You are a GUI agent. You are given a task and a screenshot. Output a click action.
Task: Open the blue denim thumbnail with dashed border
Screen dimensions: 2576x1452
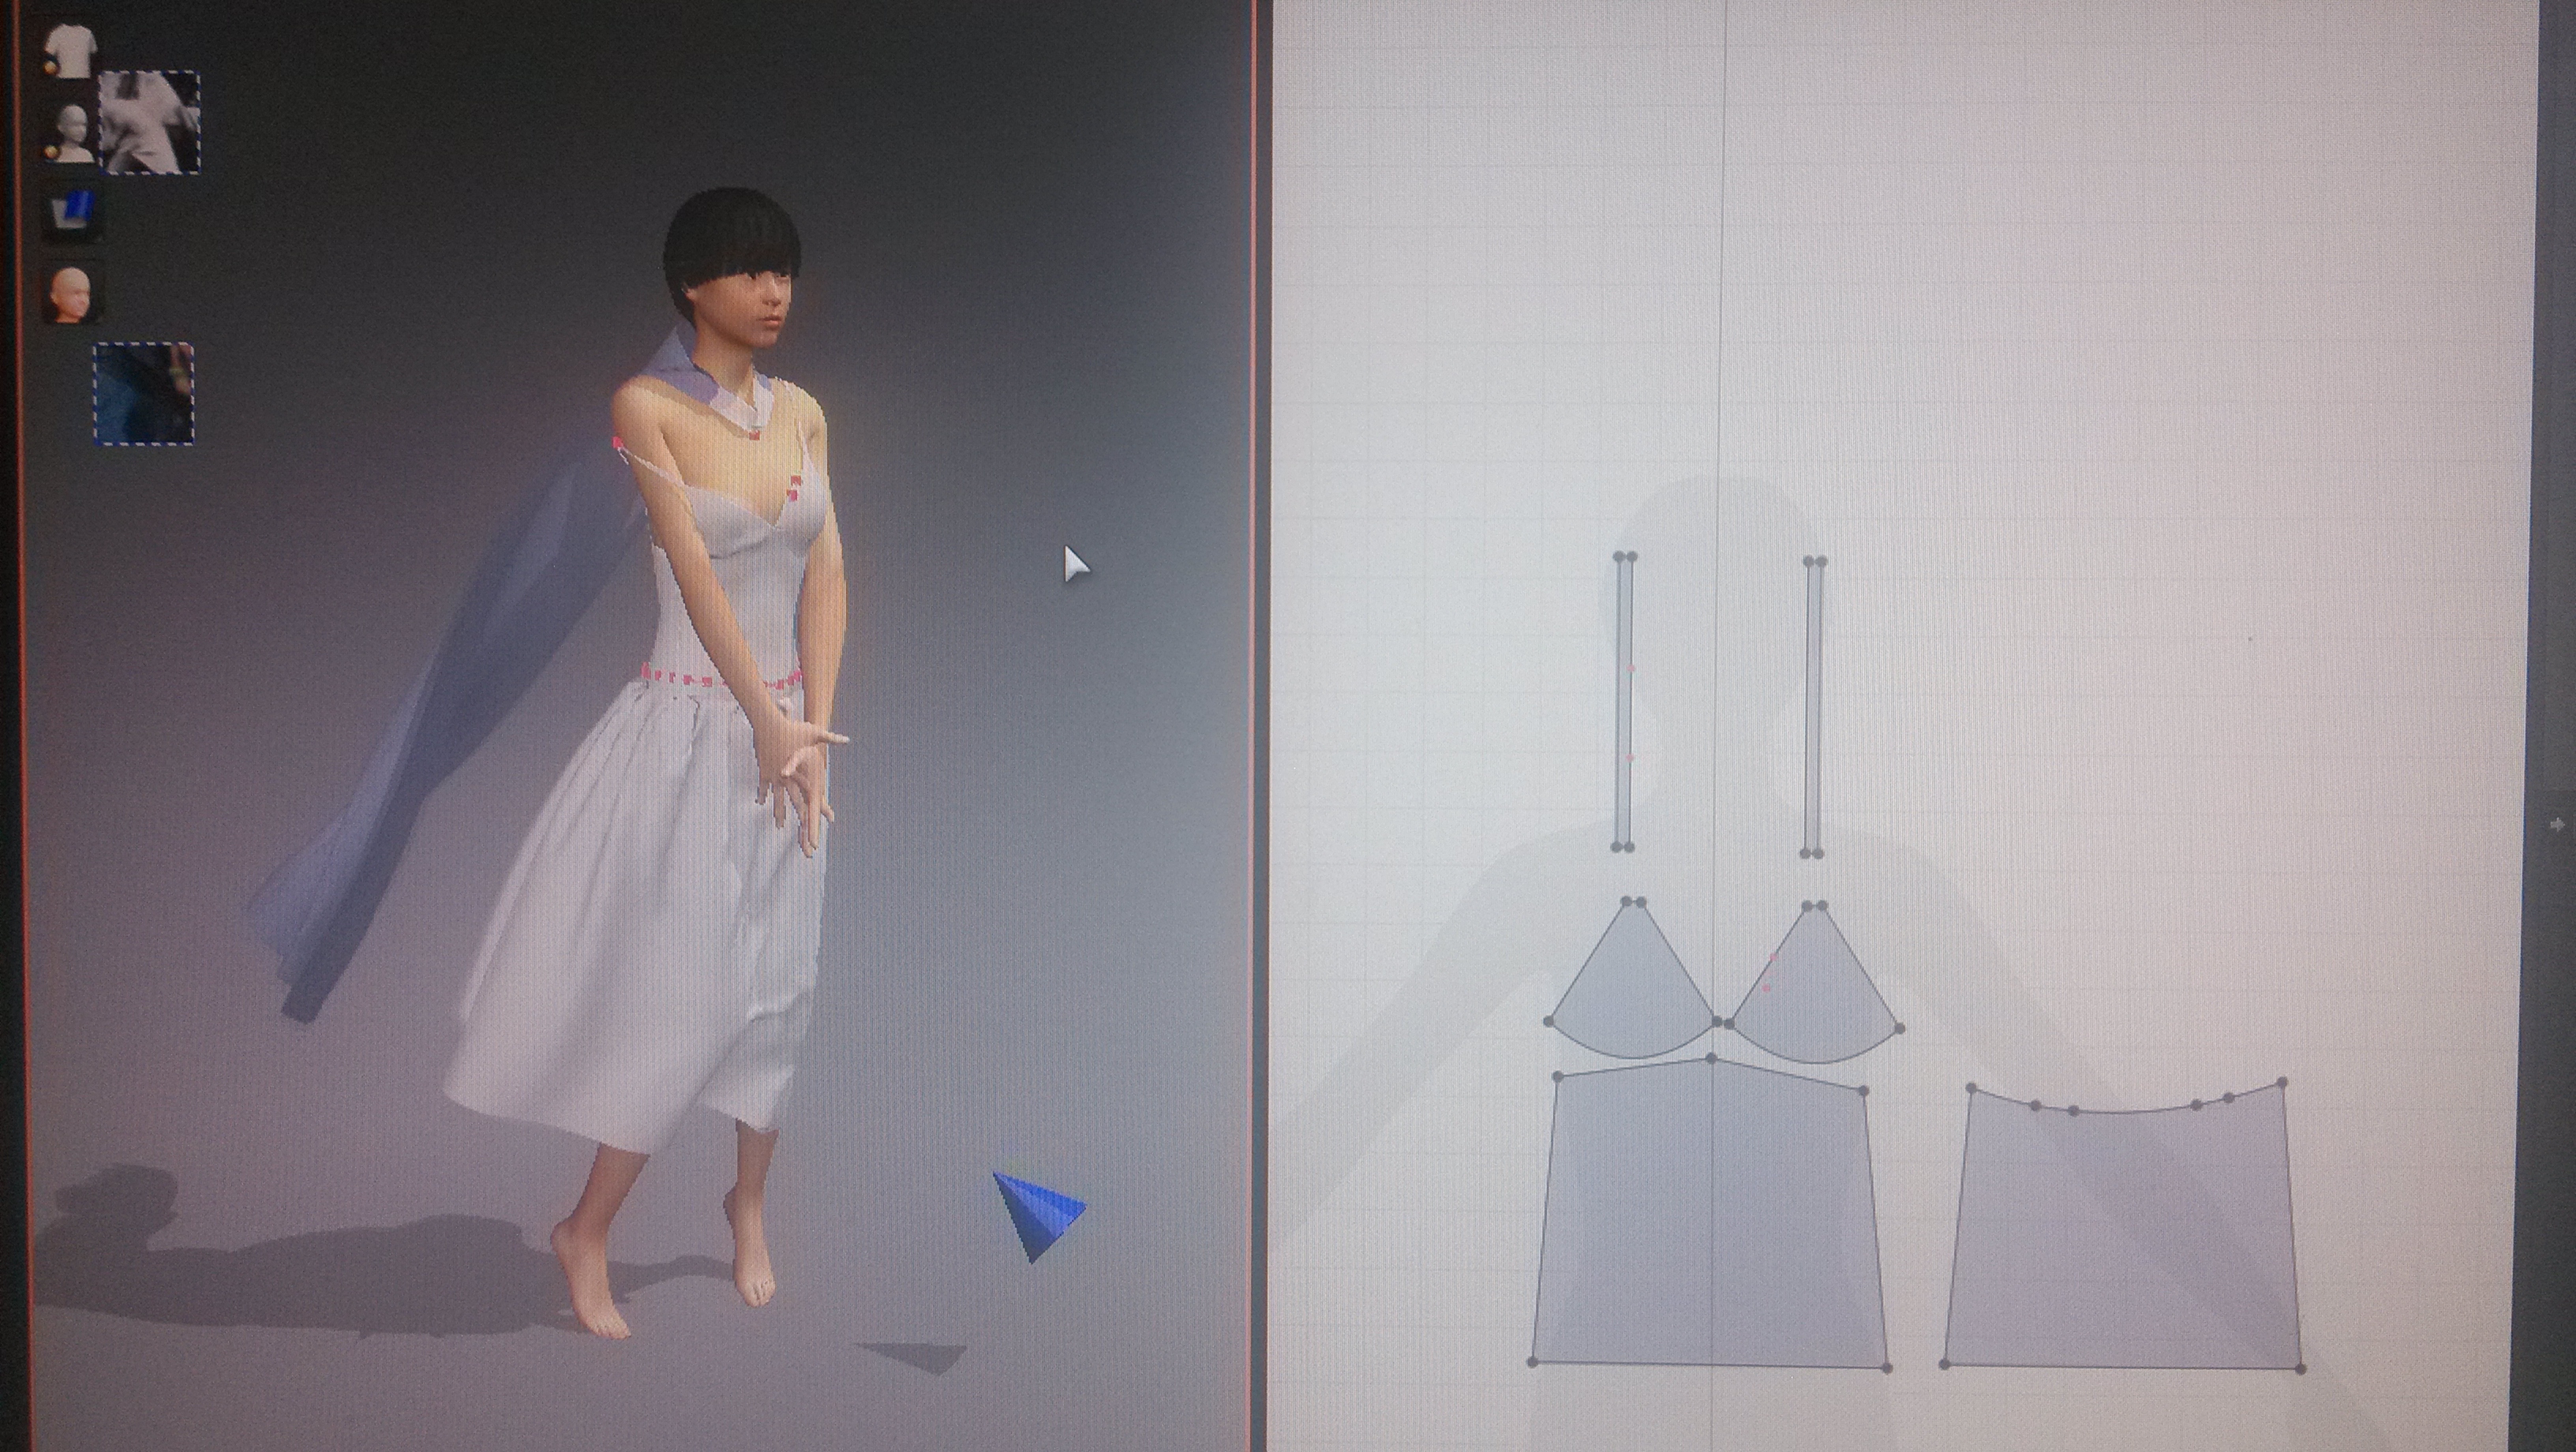click(x=144, y=394)
